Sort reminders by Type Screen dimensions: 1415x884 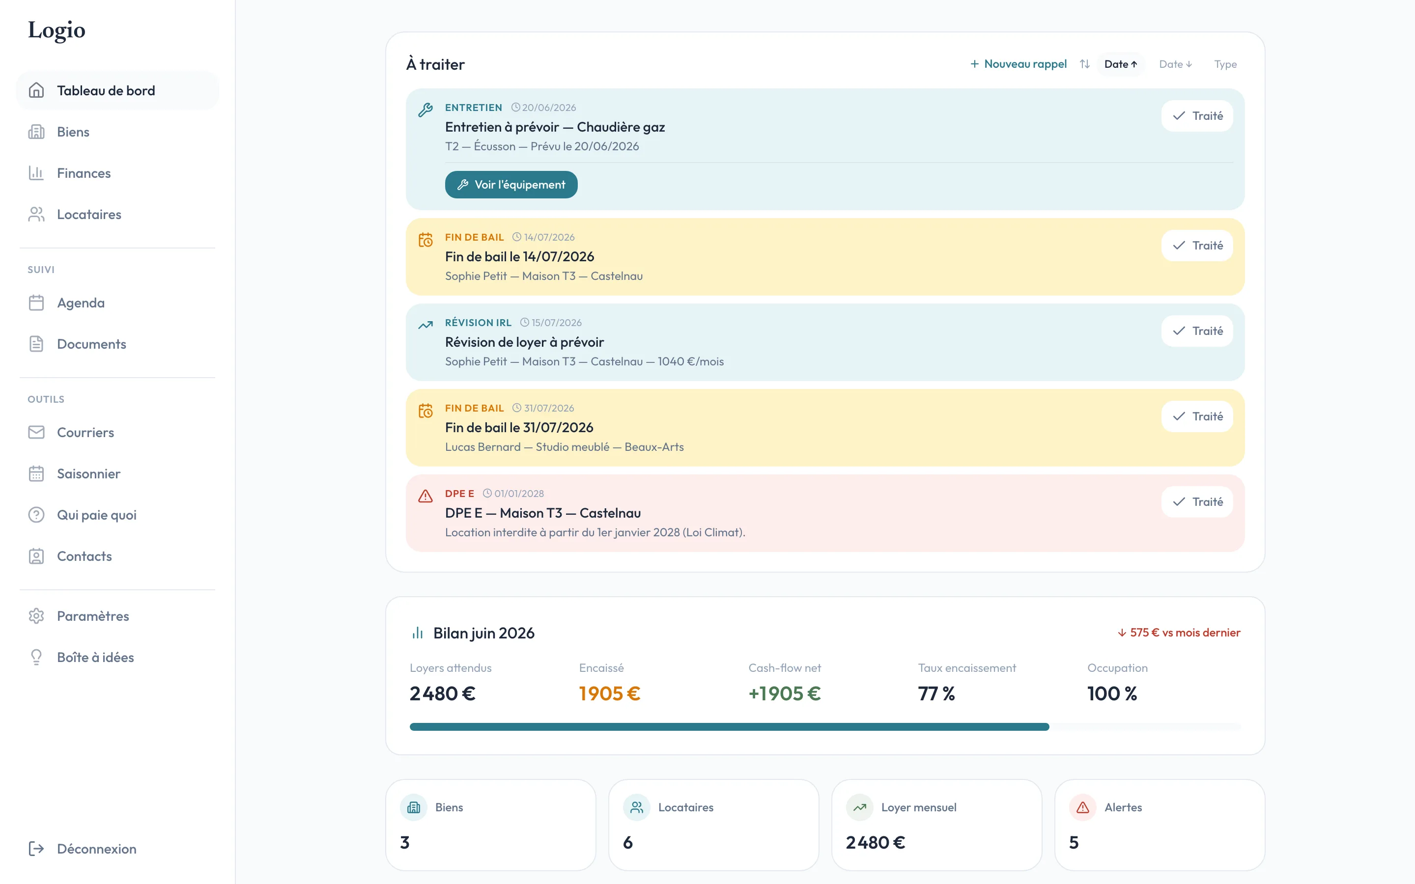(x=1225, y=64)
